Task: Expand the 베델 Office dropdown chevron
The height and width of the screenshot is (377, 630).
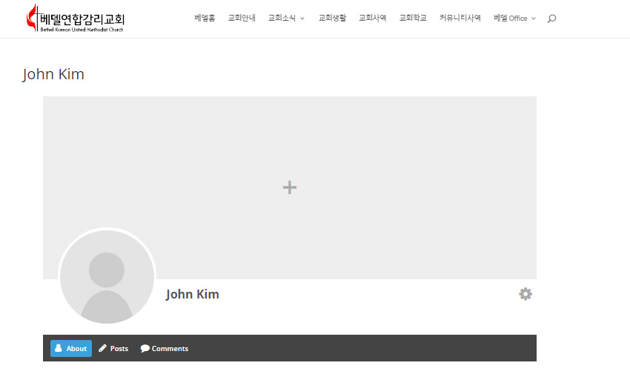Action: pos(534,19)
